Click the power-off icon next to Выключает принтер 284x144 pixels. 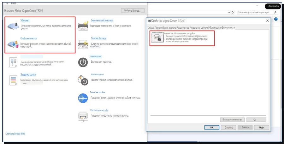point(83,62)
